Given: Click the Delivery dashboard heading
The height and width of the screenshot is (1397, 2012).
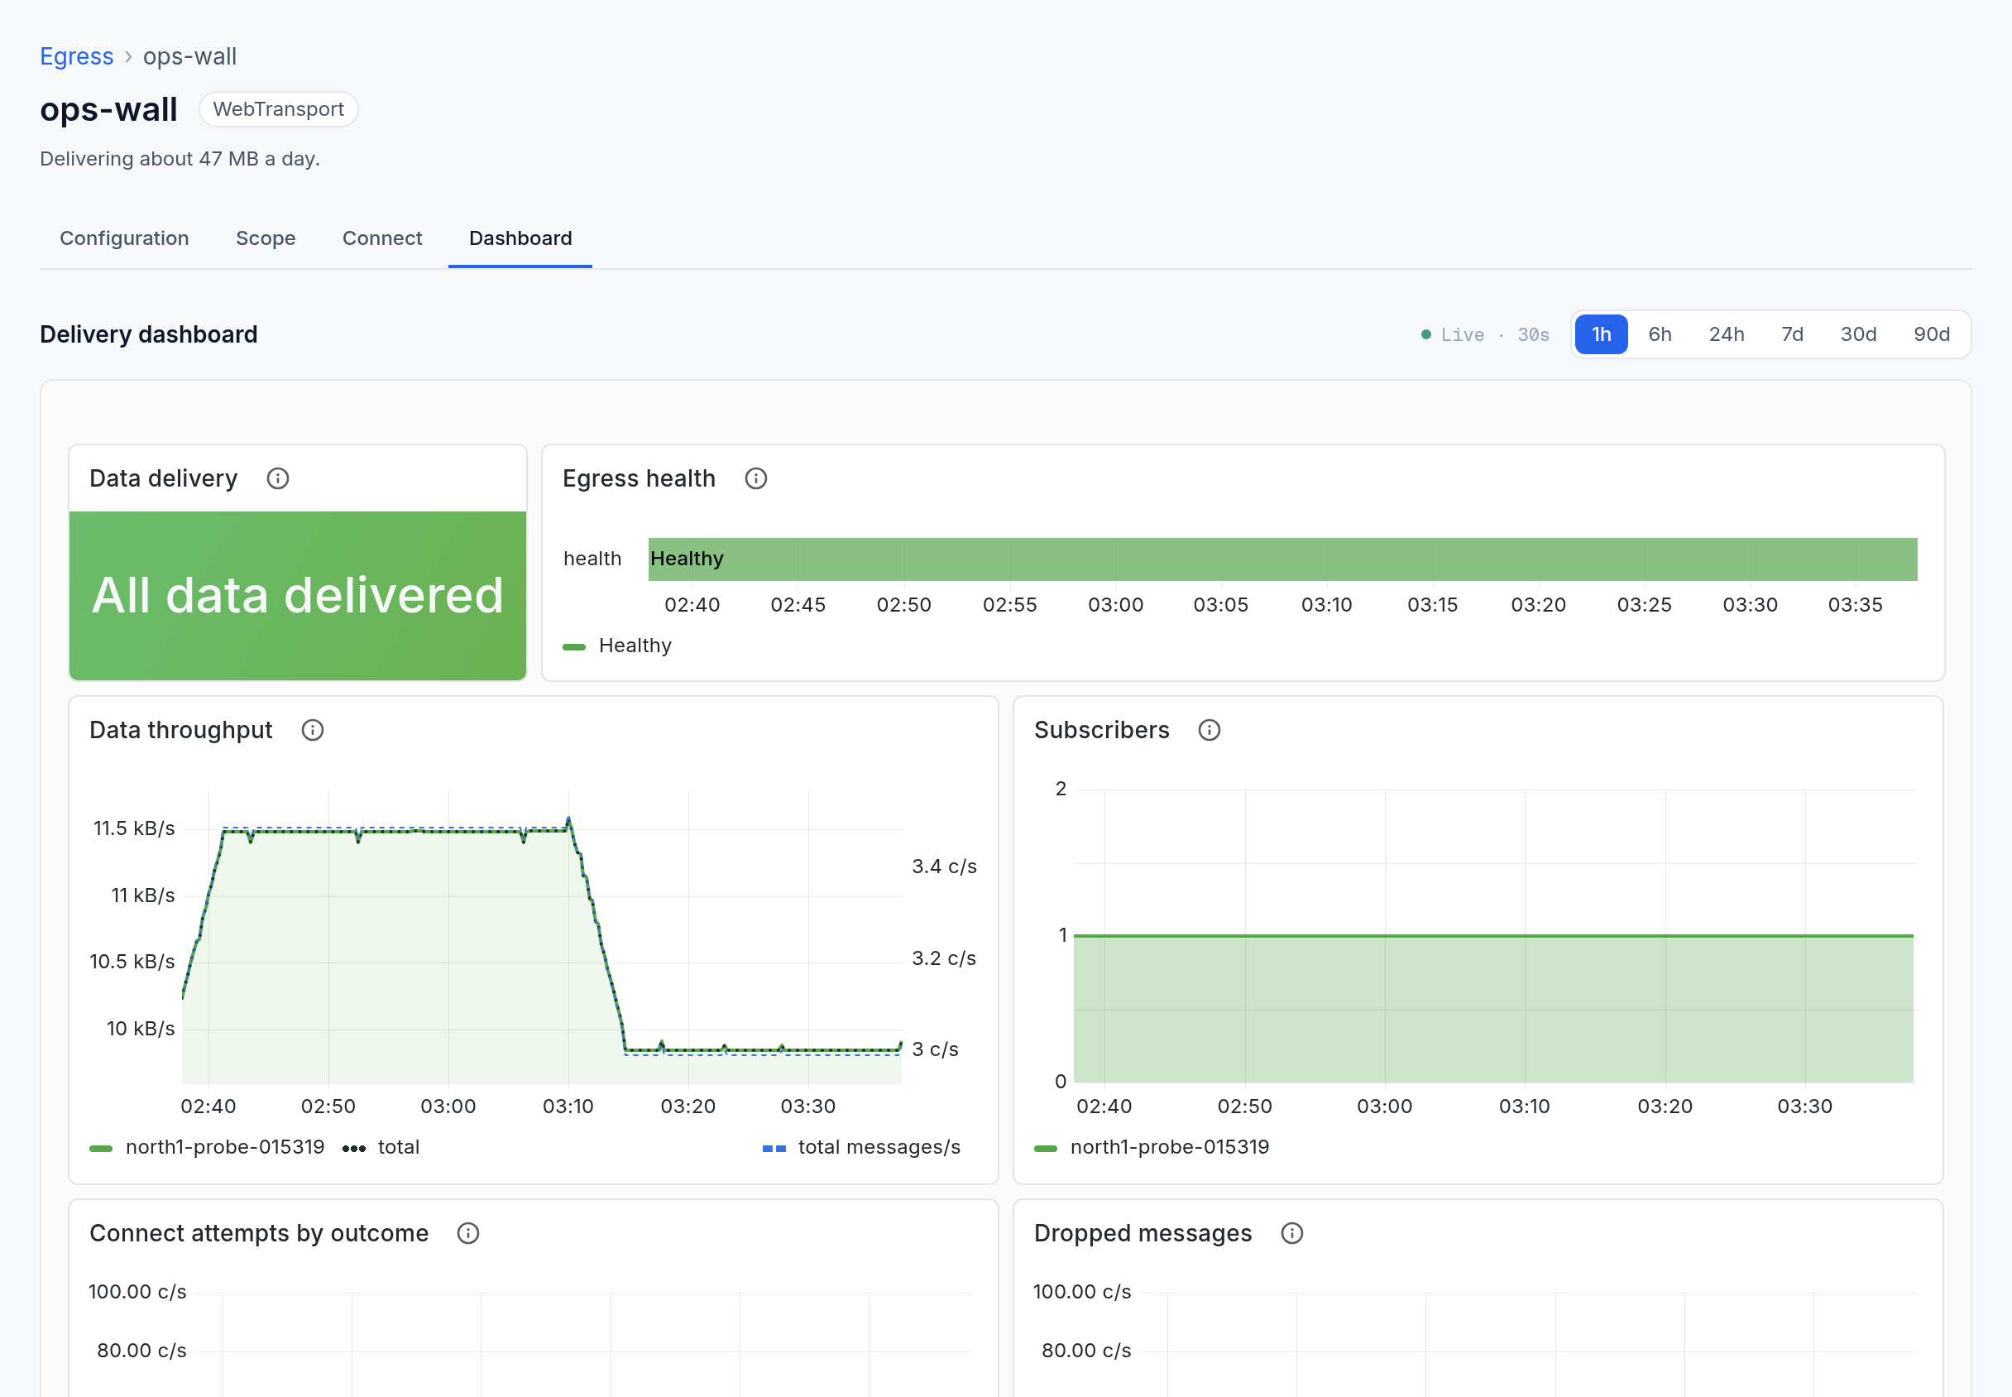Looking at the screenshot, I should coord(149,334).
